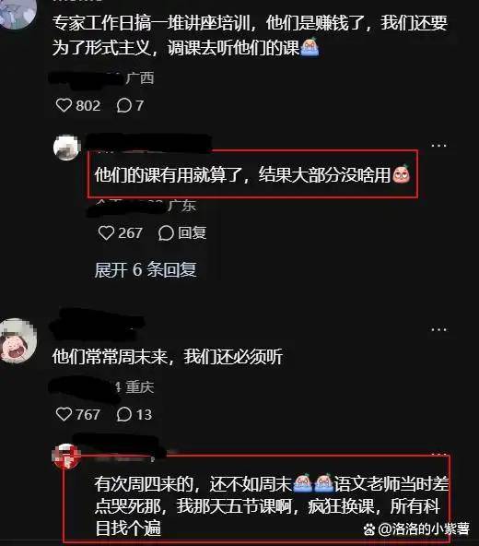Open avatar of Guangdong reply author
The height and width of the screenshot is (546, 479).
click(67, 148)
